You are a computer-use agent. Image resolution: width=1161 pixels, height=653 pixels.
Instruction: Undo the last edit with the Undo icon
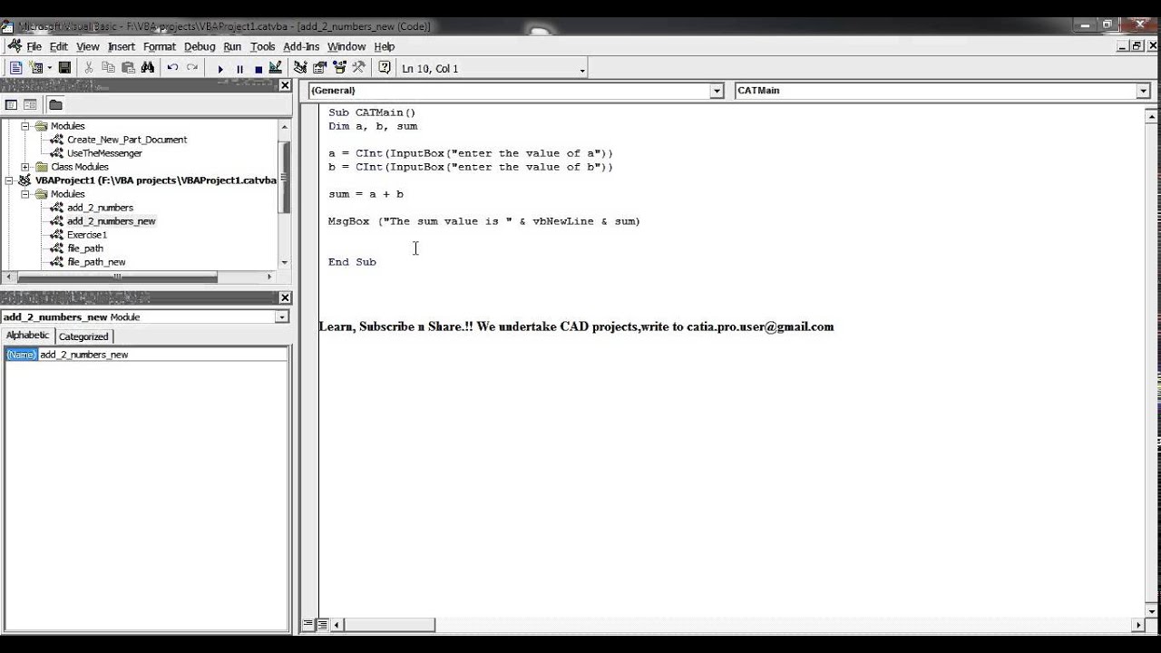click(x=172, y=67)
